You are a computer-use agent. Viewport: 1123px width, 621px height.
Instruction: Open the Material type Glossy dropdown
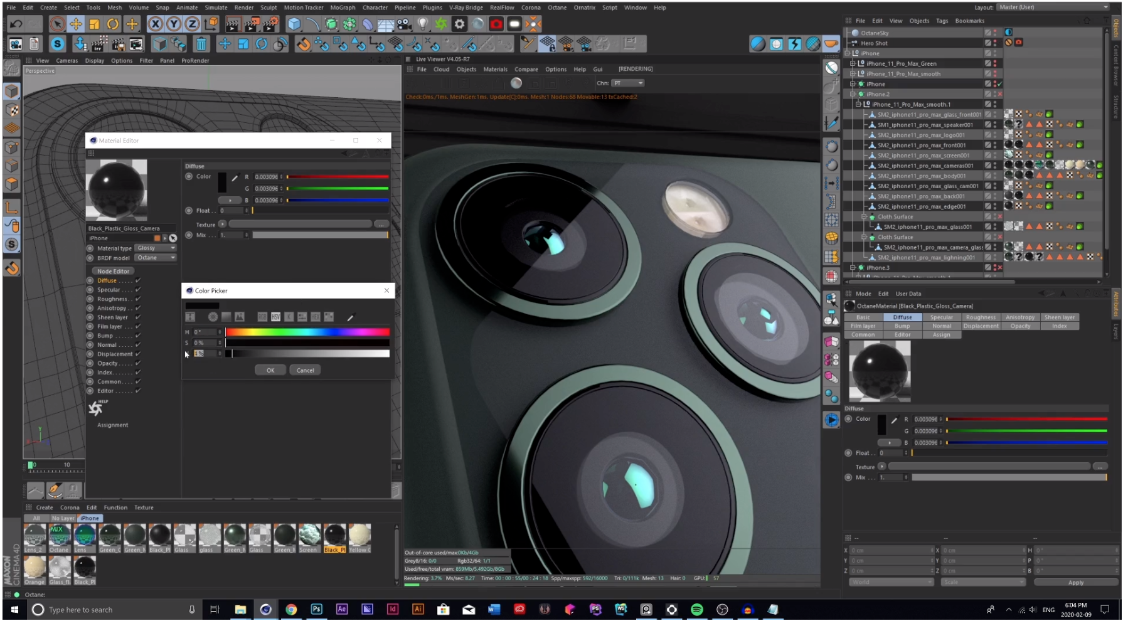coord(156,248)
